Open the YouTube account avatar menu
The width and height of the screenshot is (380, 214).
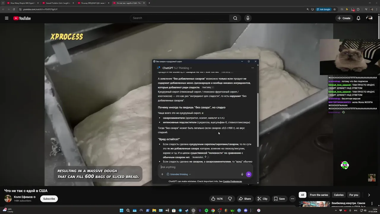click(369, 18)
